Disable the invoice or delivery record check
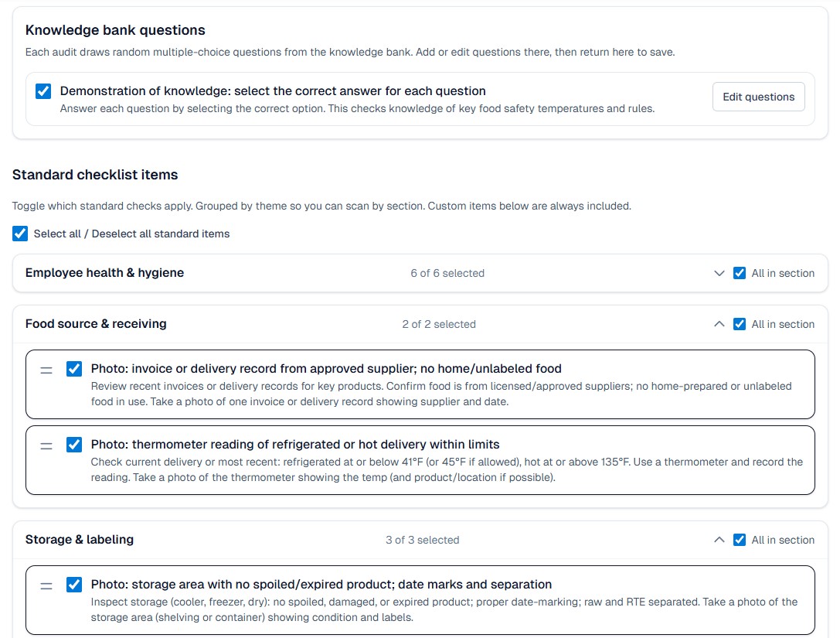 (x=74, y=369)
